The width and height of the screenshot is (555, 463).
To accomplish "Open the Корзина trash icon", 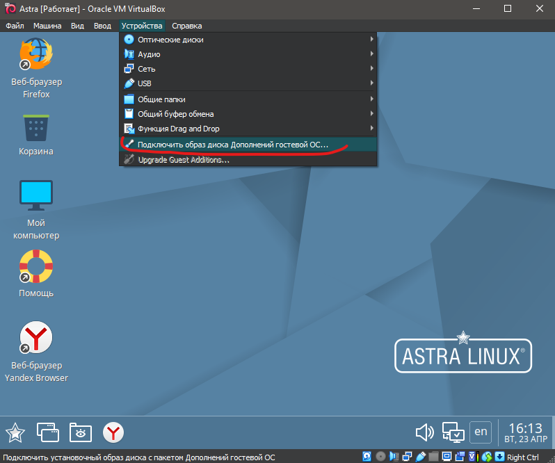I will [35, 128].
